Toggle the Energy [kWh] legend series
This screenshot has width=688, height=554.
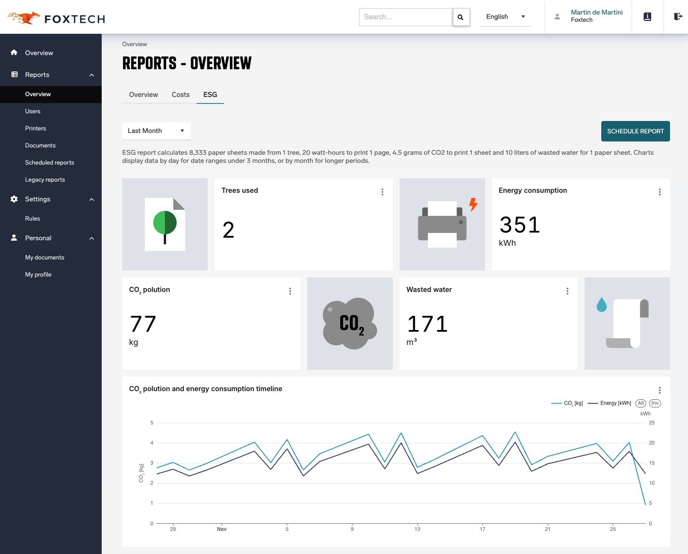610,403
